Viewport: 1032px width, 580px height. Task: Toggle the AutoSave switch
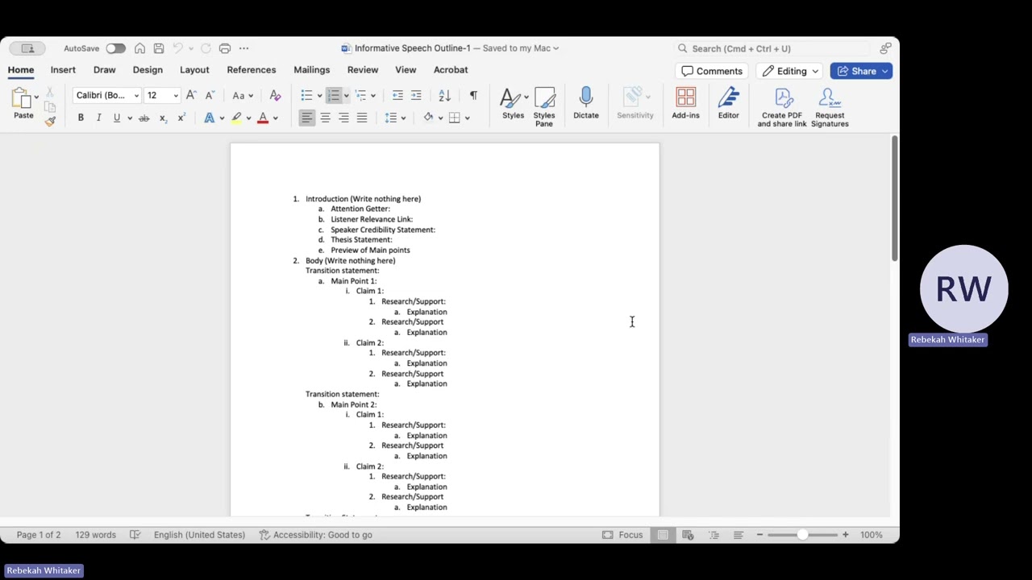tap(115, 48)
